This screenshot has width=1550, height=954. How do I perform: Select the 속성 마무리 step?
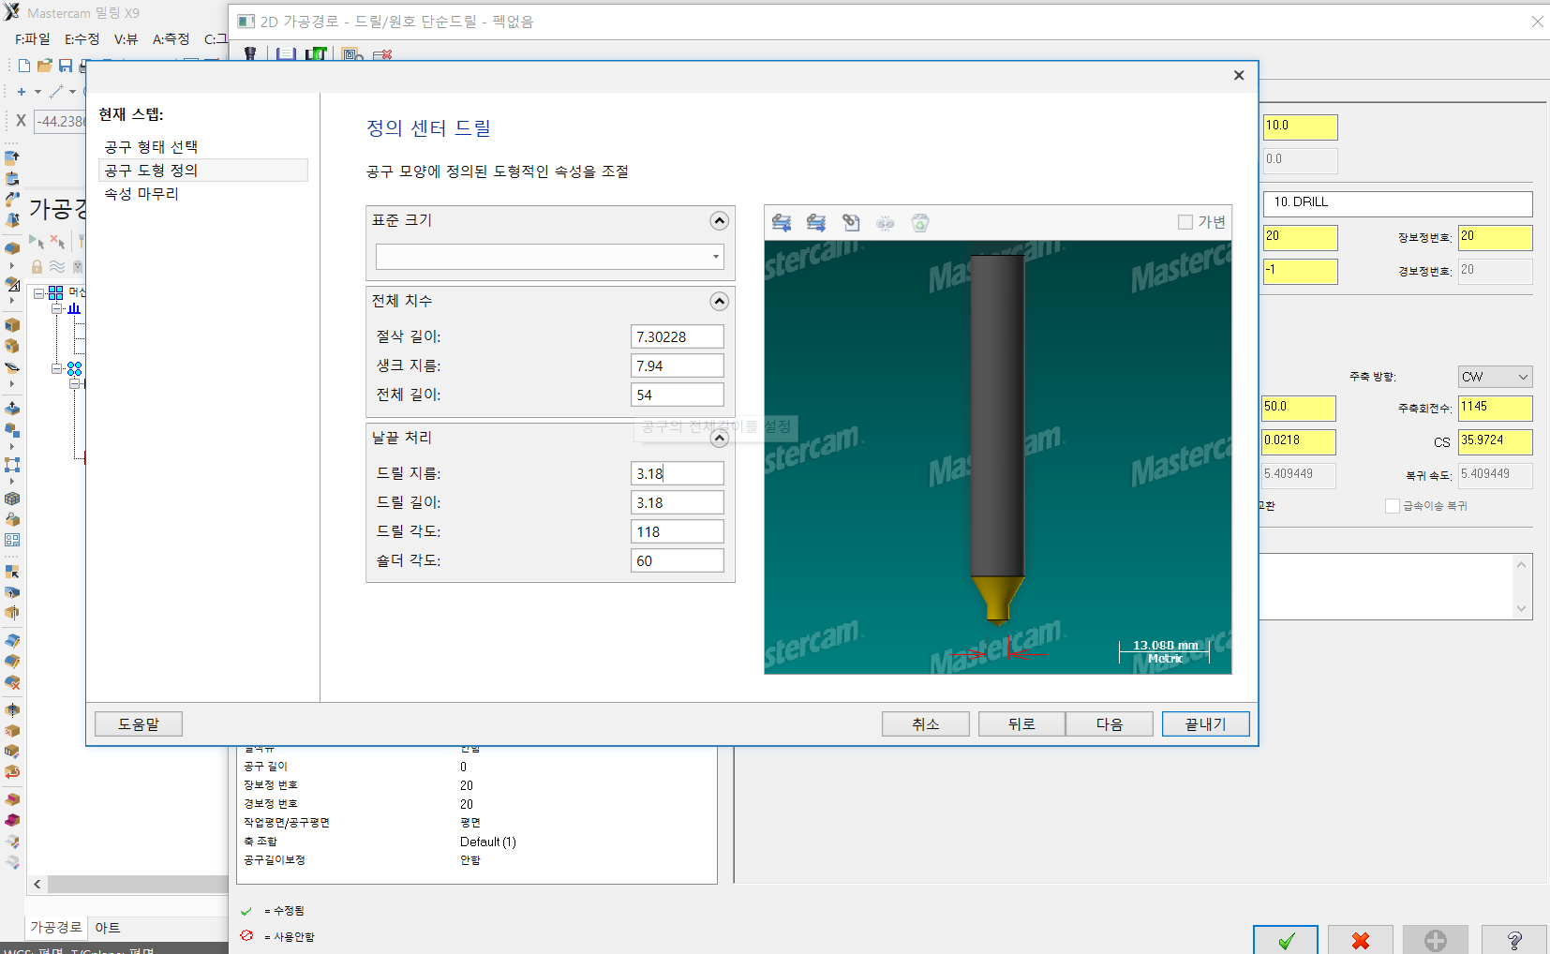tap(142, 194)
